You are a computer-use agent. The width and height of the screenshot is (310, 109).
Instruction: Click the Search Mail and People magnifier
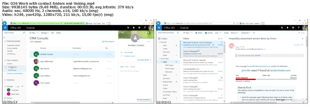pyautogui.click(x=178, y=33)
